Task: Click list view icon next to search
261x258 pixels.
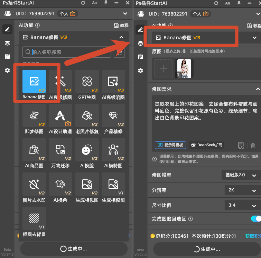Action: click(x=119, y=52)
